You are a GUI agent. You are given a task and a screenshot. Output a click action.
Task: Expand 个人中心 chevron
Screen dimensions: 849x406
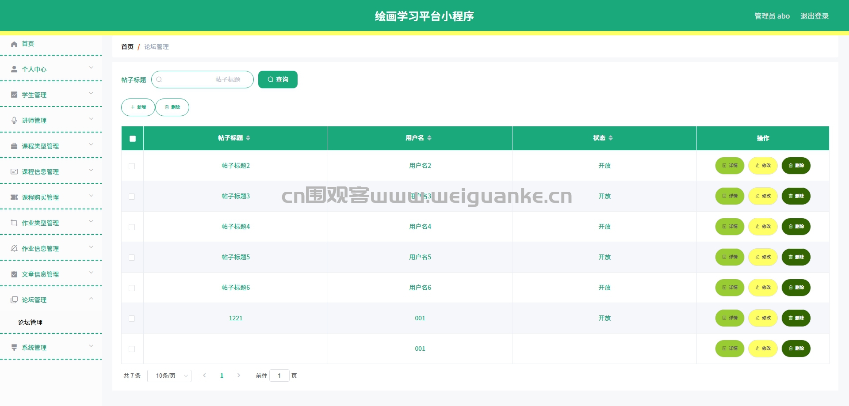tap(91, 68)
